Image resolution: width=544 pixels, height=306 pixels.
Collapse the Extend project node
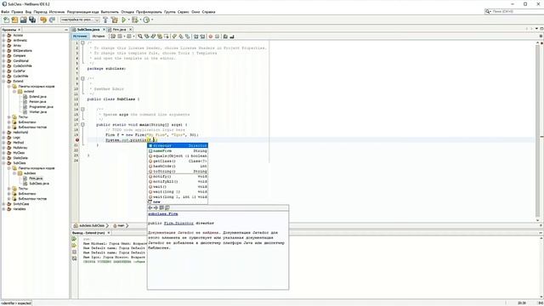click(x=3, y=82)
